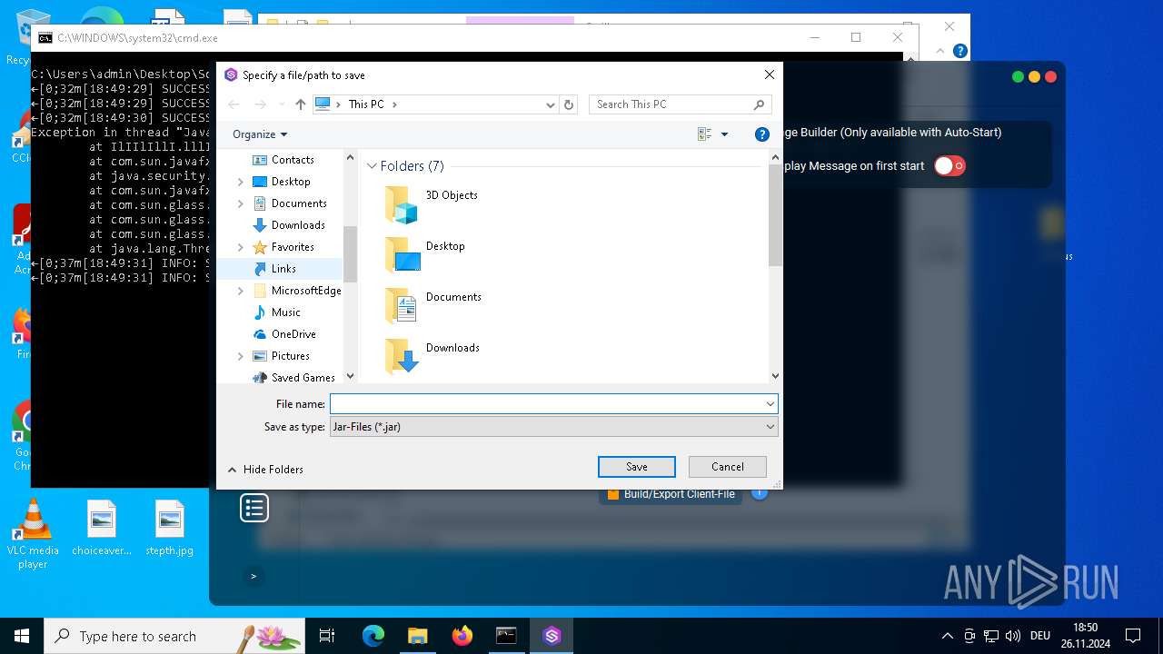The image size is (1163, 654).
Task: Click the yellow window dot in builder app
Action: (x=1034, y=77)
